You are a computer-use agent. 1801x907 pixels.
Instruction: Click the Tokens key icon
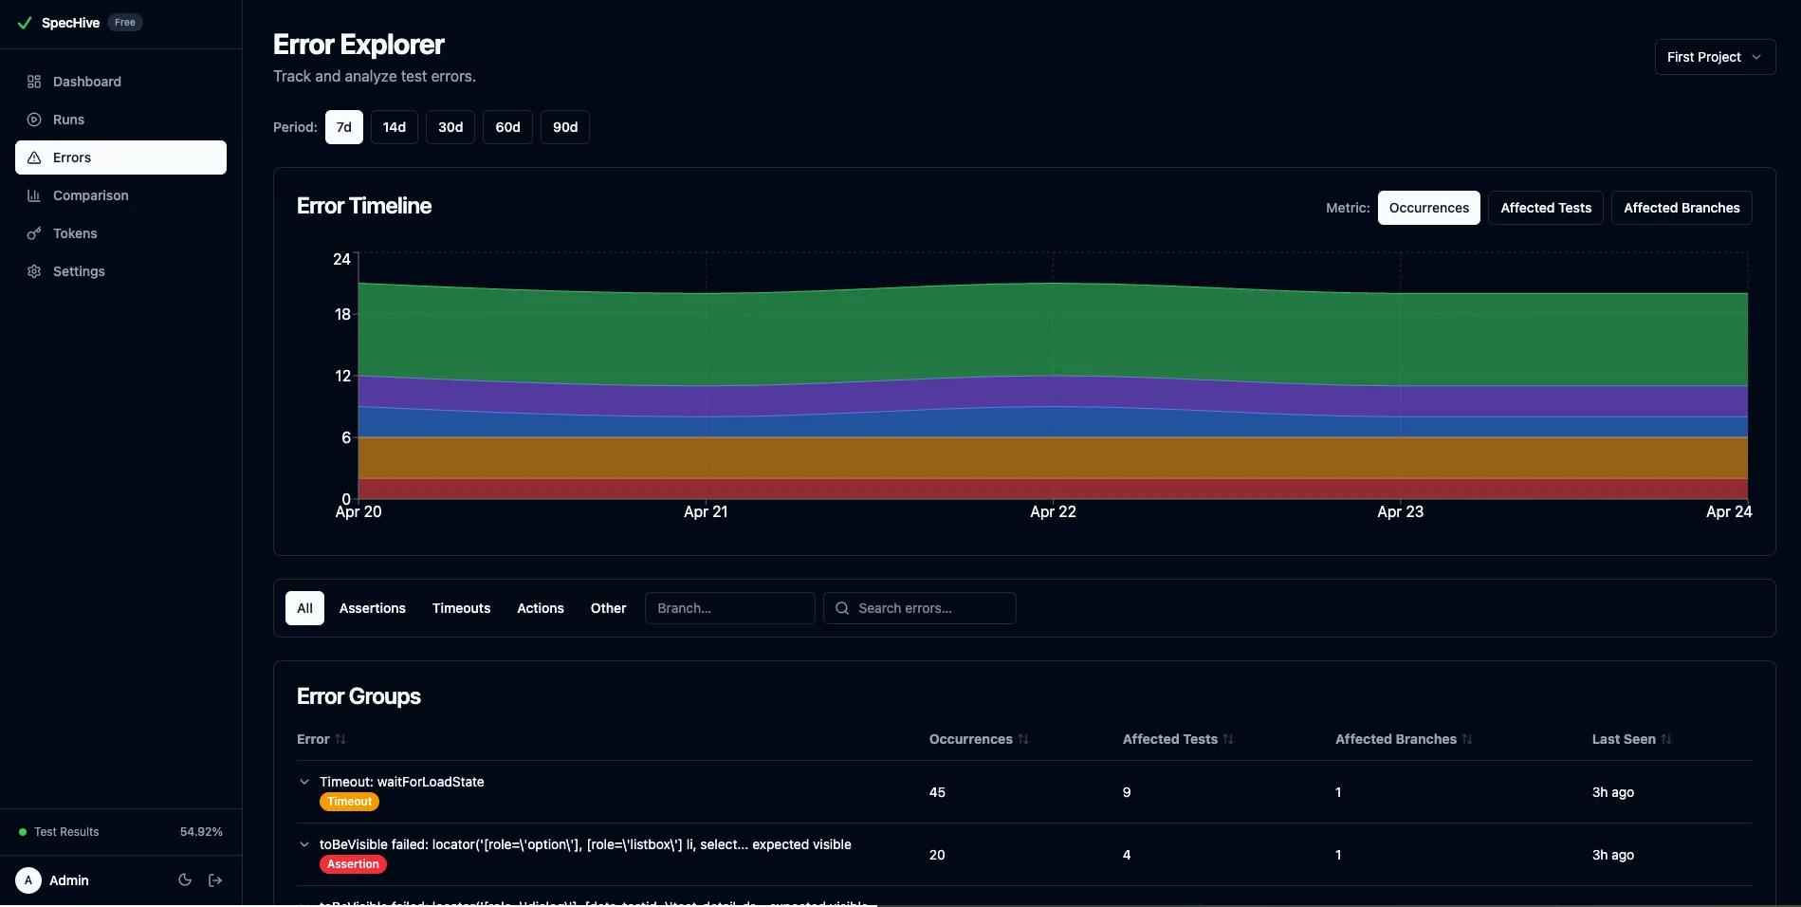(34, 233)
